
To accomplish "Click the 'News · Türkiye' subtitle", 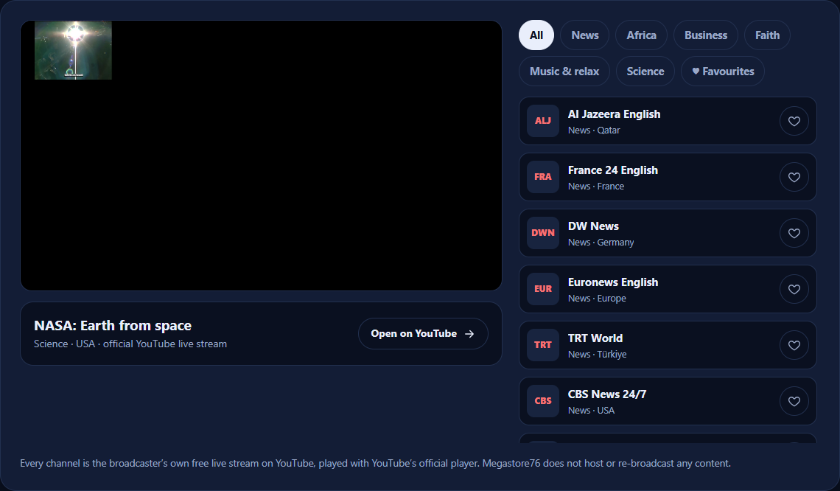I will [x=597, y=355].
